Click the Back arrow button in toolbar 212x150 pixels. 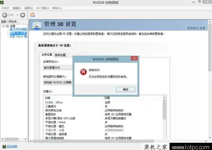tap(5, 15)
